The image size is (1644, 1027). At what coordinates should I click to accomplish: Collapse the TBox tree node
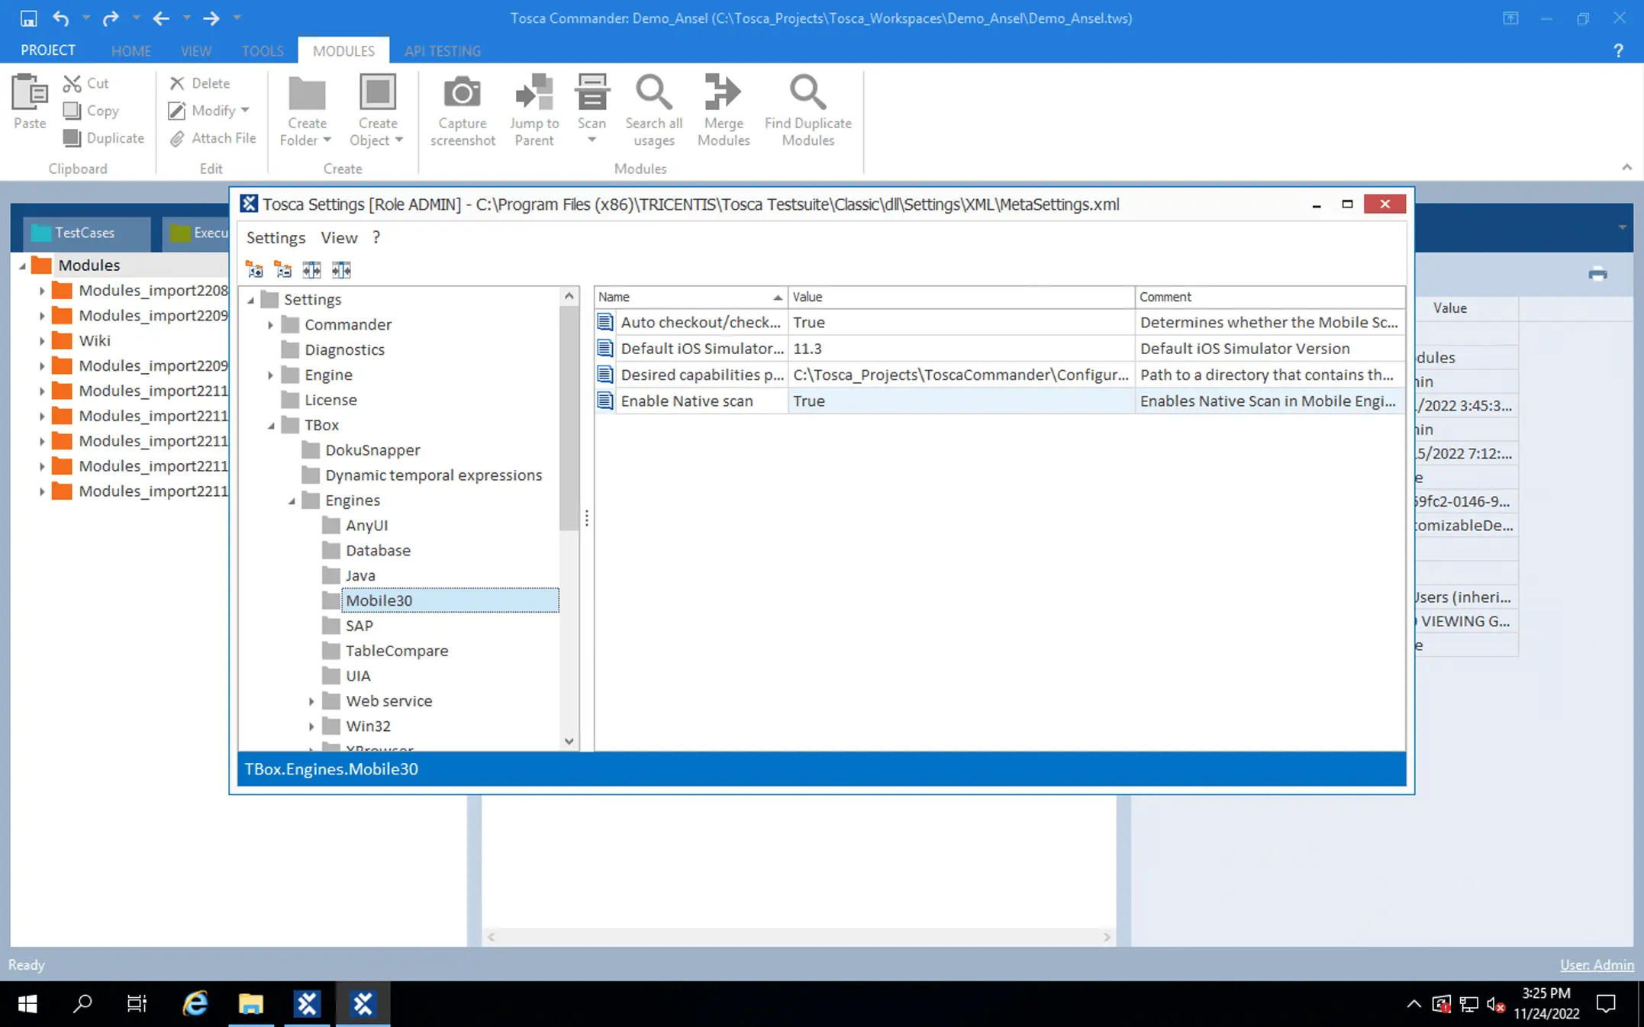271,426
